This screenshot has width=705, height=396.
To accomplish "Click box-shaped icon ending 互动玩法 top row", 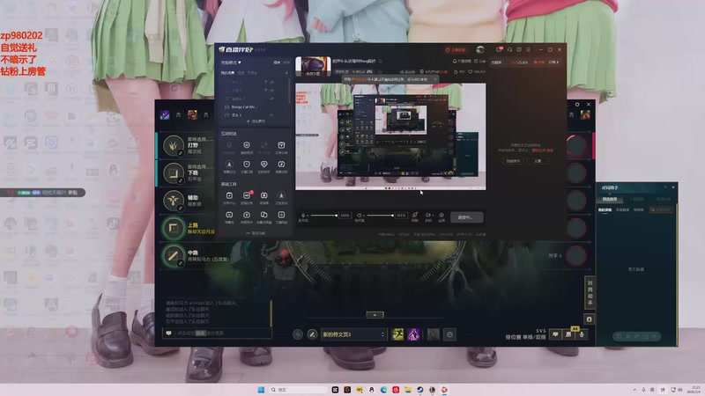I will 281,147.
